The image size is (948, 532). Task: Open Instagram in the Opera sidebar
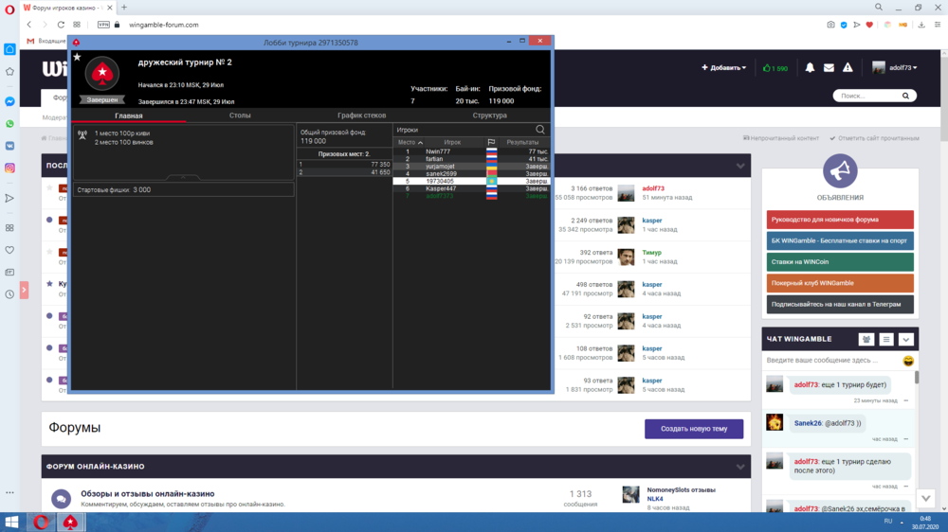coord(9,168)
